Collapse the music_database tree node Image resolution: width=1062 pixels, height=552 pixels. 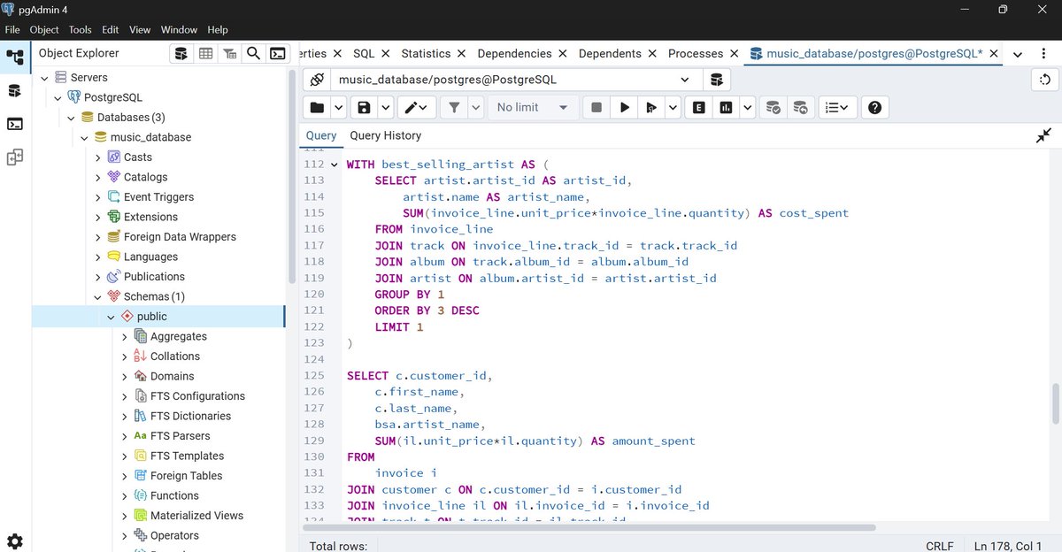pos(85,137)
